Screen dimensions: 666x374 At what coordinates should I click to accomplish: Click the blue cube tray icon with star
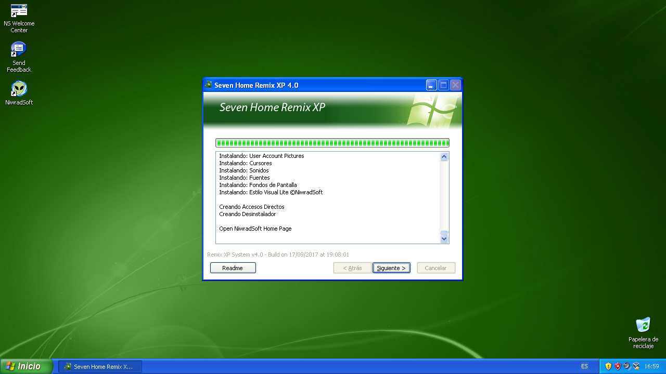(635, 366)
